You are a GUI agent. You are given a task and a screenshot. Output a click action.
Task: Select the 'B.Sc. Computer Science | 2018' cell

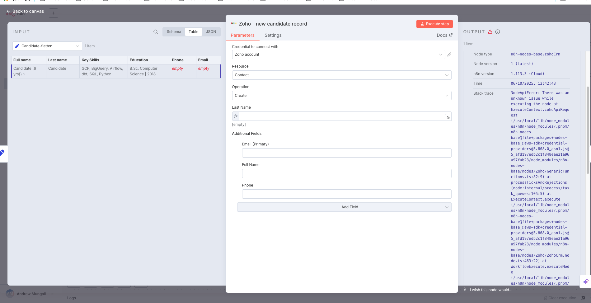(x=149, y=71)
